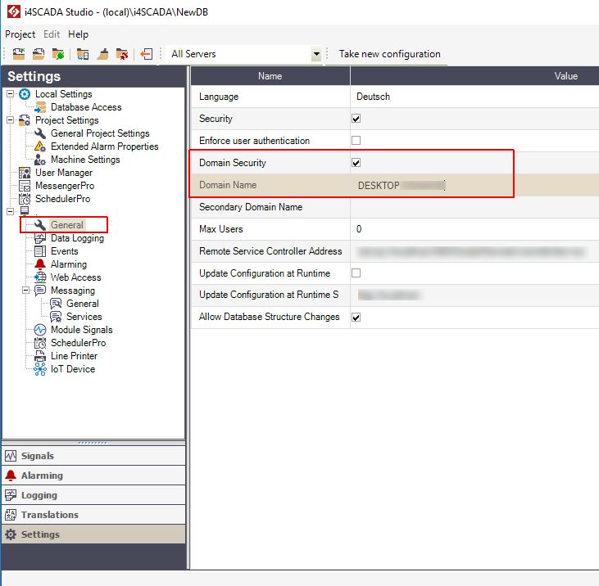This screenshot has height=586, width=599.
Task: Switch to the Alarming panel tab
Action: click(x=93, y=476)
